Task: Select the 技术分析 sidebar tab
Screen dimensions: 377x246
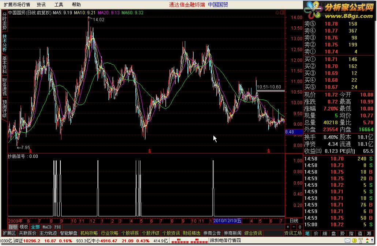Action: (4, 43)
